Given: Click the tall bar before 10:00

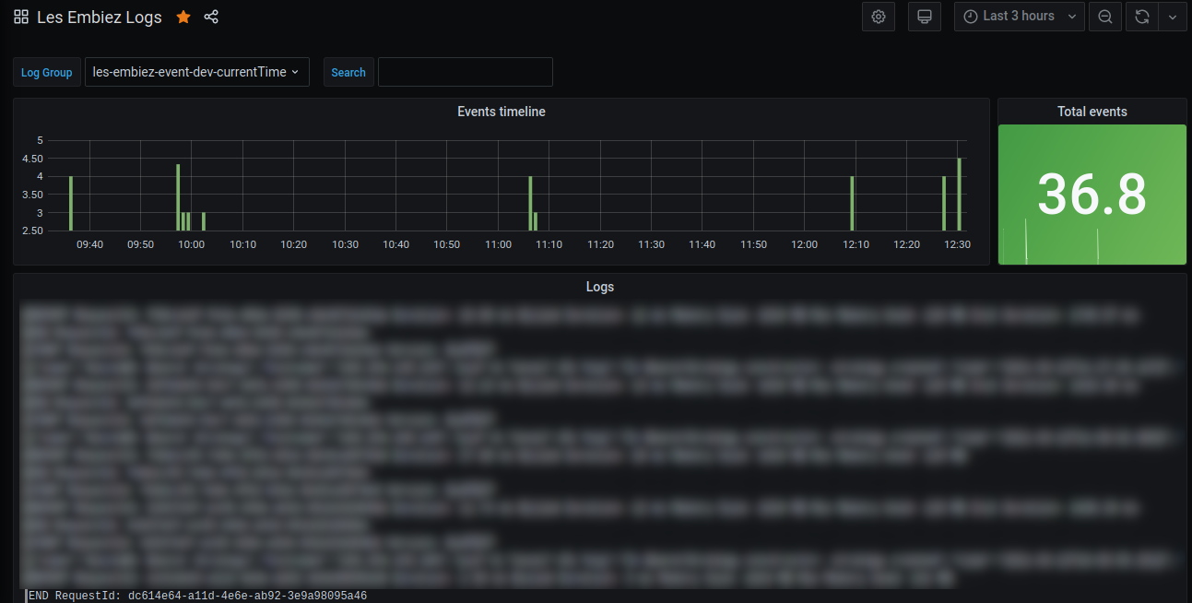Looking at the screenshot, I should (x=178, y=197).
